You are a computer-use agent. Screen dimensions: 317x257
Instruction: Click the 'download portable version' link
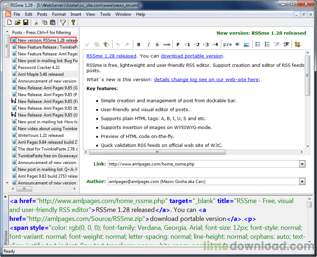(x=192, y=56)
